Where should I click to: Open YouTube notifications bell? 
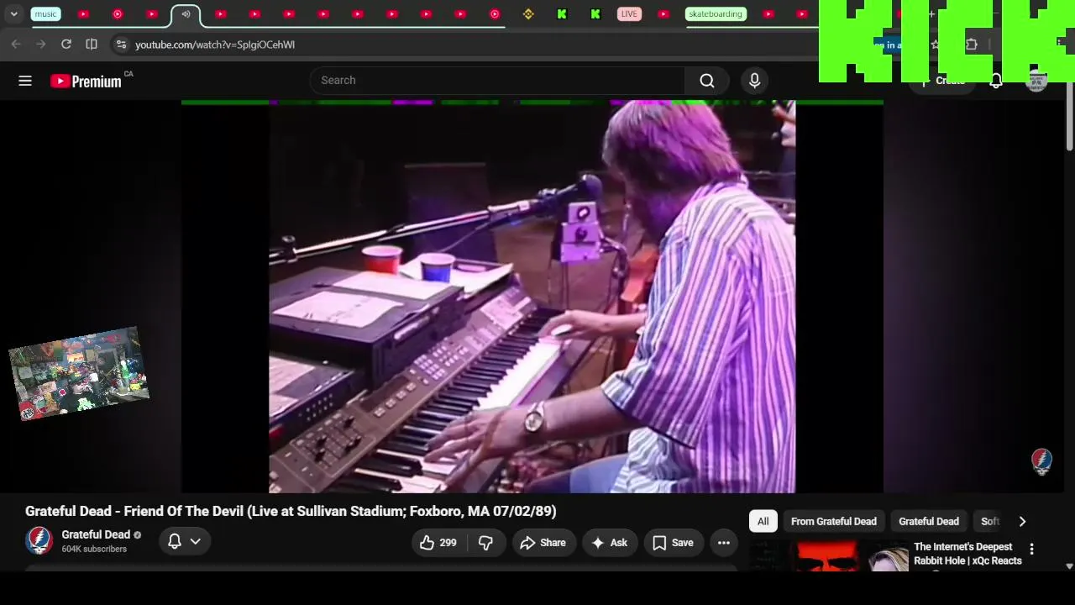click(x=996, y=81)
